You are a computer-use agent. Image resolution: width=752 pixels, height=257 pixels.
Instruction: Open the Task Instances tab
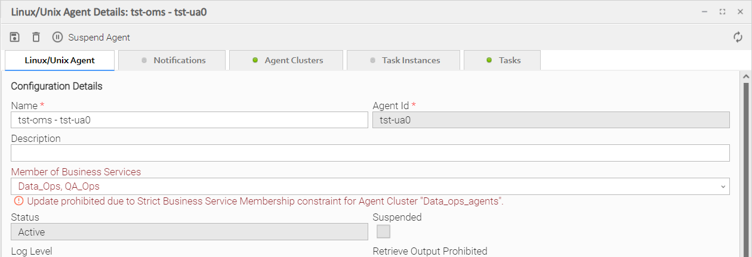(x=405, y=60)
